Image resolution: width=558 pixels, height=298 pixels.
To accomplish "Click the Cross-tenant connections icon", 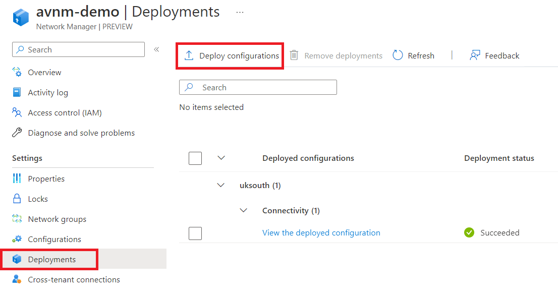I will pos(17,279).
